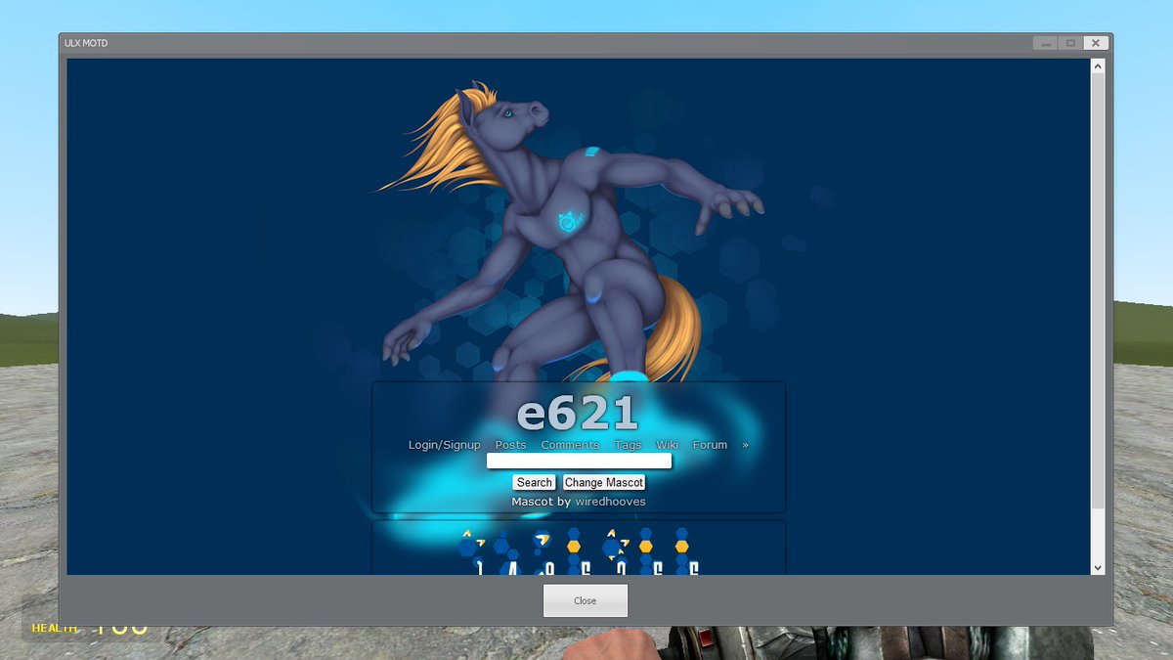Maximize the ULX MOTD window

pyautogui.click(x=1070, y=43)
